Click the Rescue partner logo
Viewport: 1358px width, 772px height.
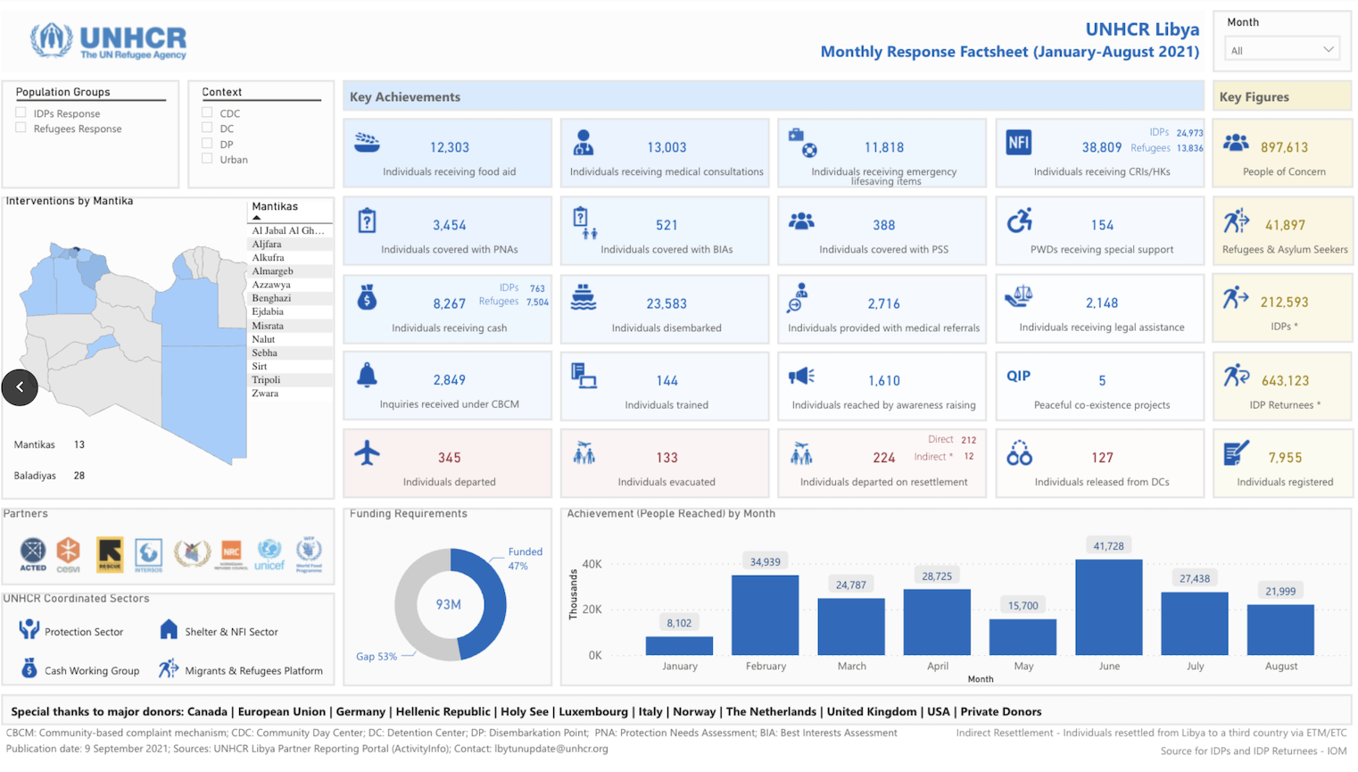pos(110,554)
